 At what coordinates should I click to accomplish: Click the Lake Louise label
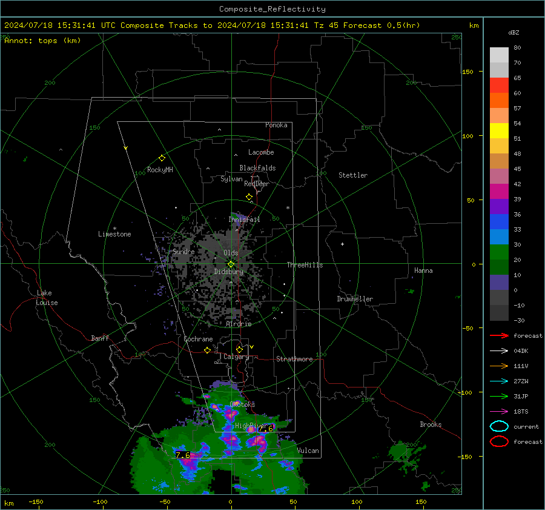(47, 298)
